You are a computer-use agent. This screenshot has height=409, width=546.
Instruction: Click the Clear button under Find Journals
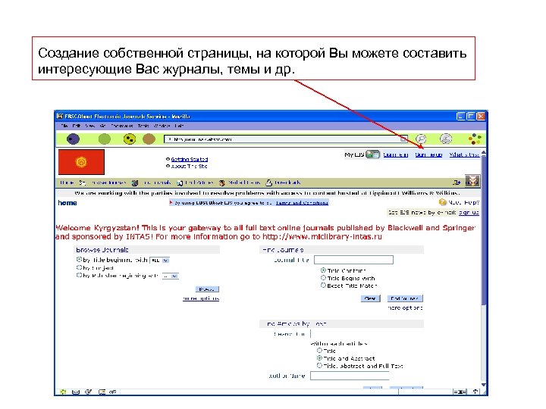tap(370, 298)
